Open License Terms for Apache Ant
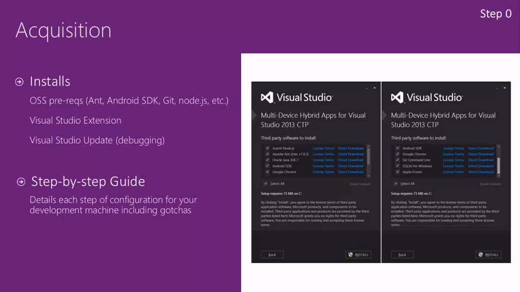 click(323, 154)
